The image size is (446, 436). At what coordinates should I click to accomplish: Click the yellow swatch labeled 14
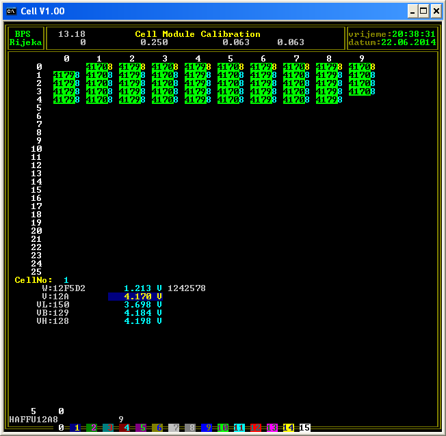[289, 428]
